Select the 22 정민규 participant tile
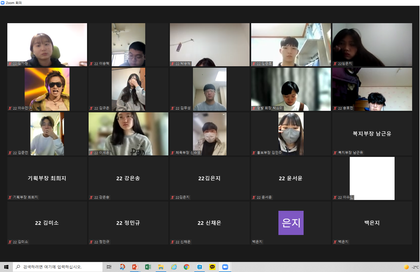The width and height of the screenshot is (420, 272). pyautogui.click(x=128, y=223)
